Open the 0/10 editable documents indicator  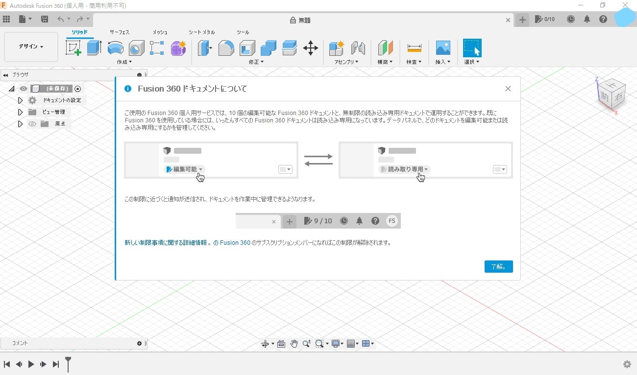tap(545, 19)
